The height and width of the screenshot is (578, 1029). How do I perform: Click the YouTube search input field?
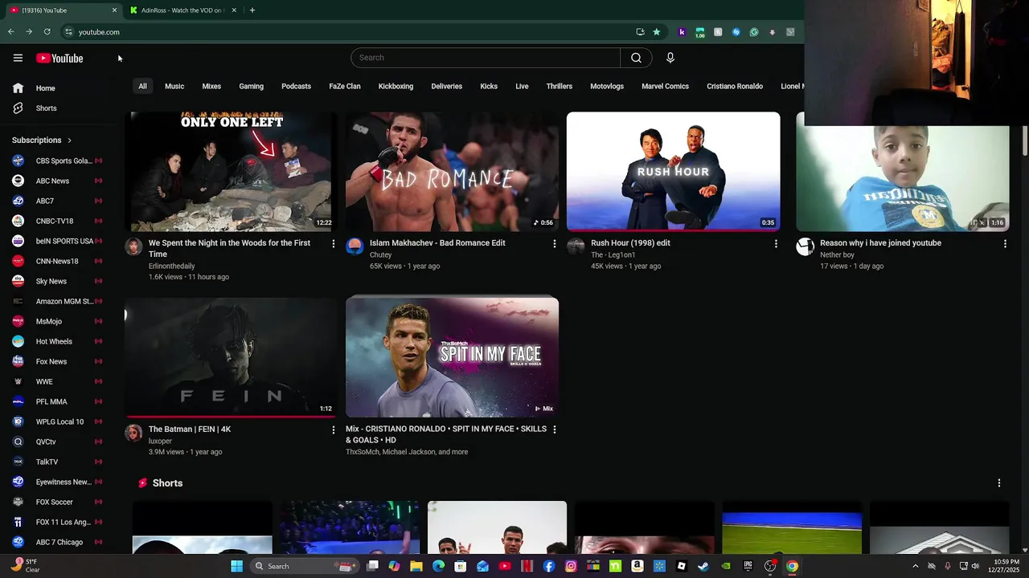486,58
